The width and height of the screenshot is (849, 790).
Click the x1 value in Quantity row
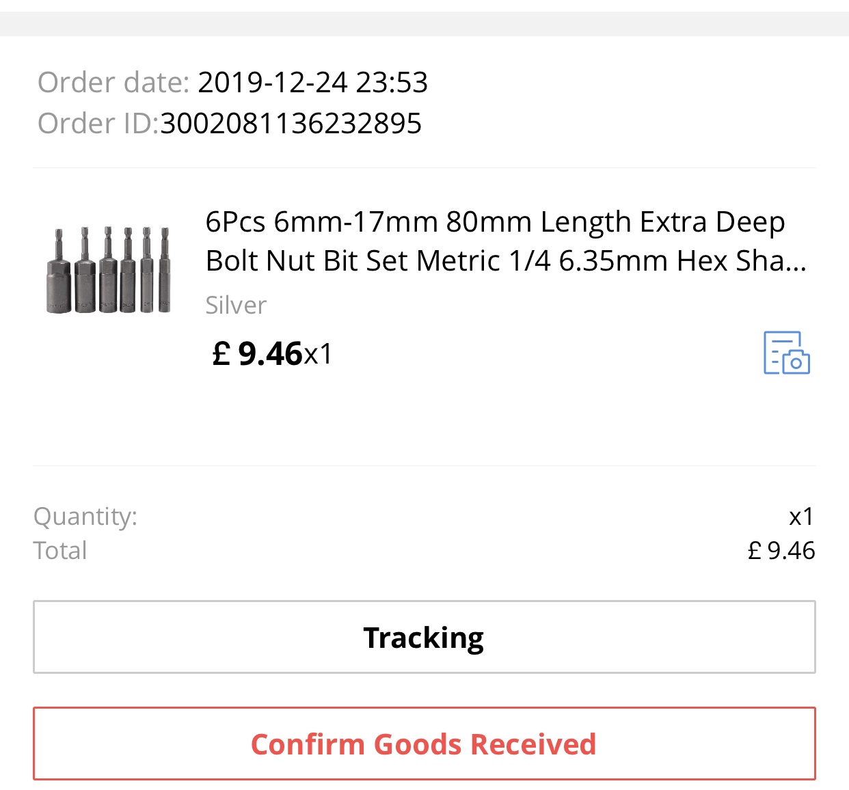pyautogui.click(x=801, y=516)
